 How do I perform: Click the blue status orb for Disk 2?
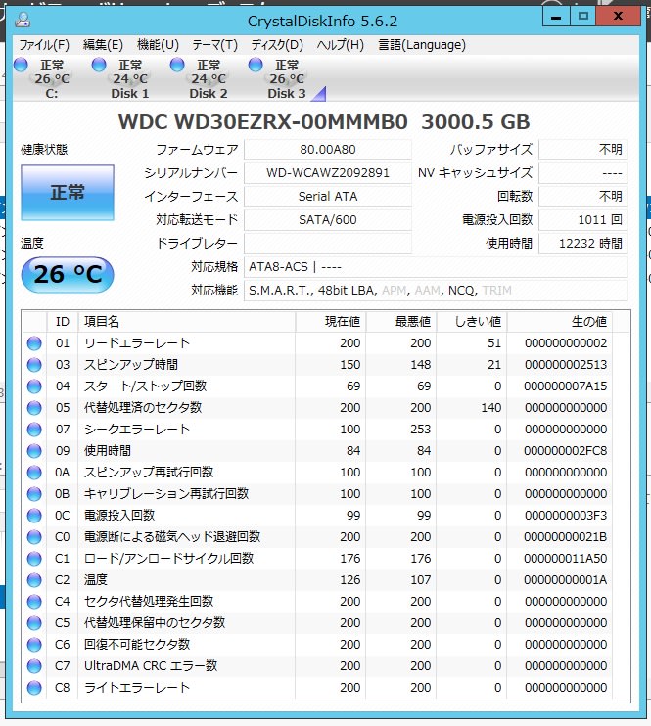pos(177,65)
